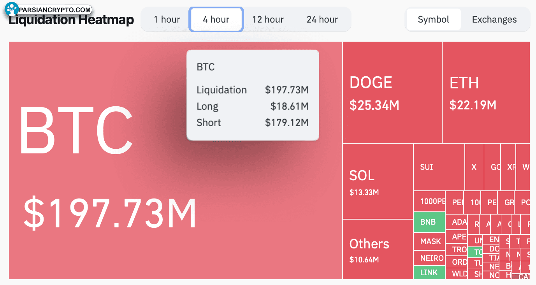Select the SH heatmap tile

pyautogui.click(x=475, y=274)
